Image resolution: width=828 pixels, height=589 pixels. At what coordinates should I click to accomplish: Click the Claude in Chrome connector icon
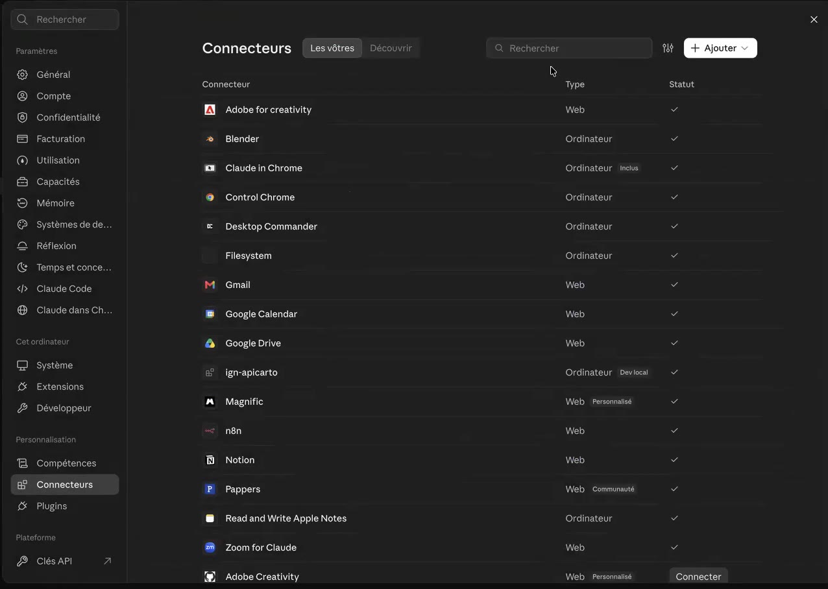click(x=210, y=168)
